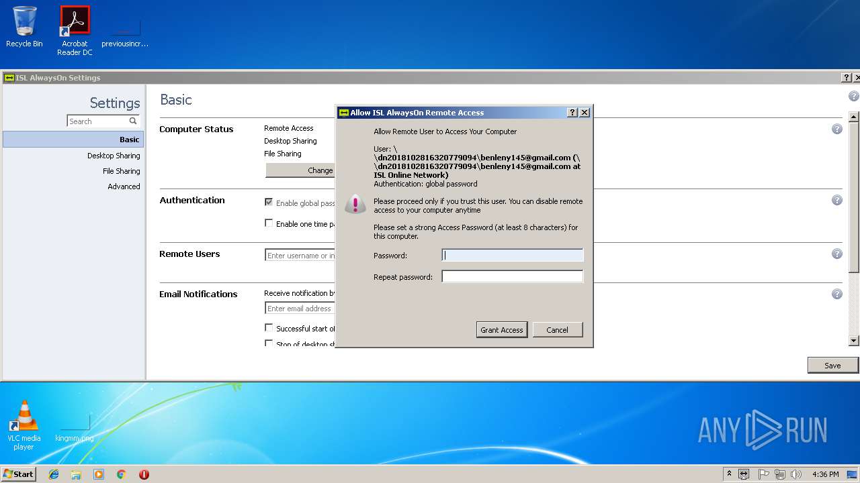Click the search magnifier icon in Settings

tap(133, 121)
